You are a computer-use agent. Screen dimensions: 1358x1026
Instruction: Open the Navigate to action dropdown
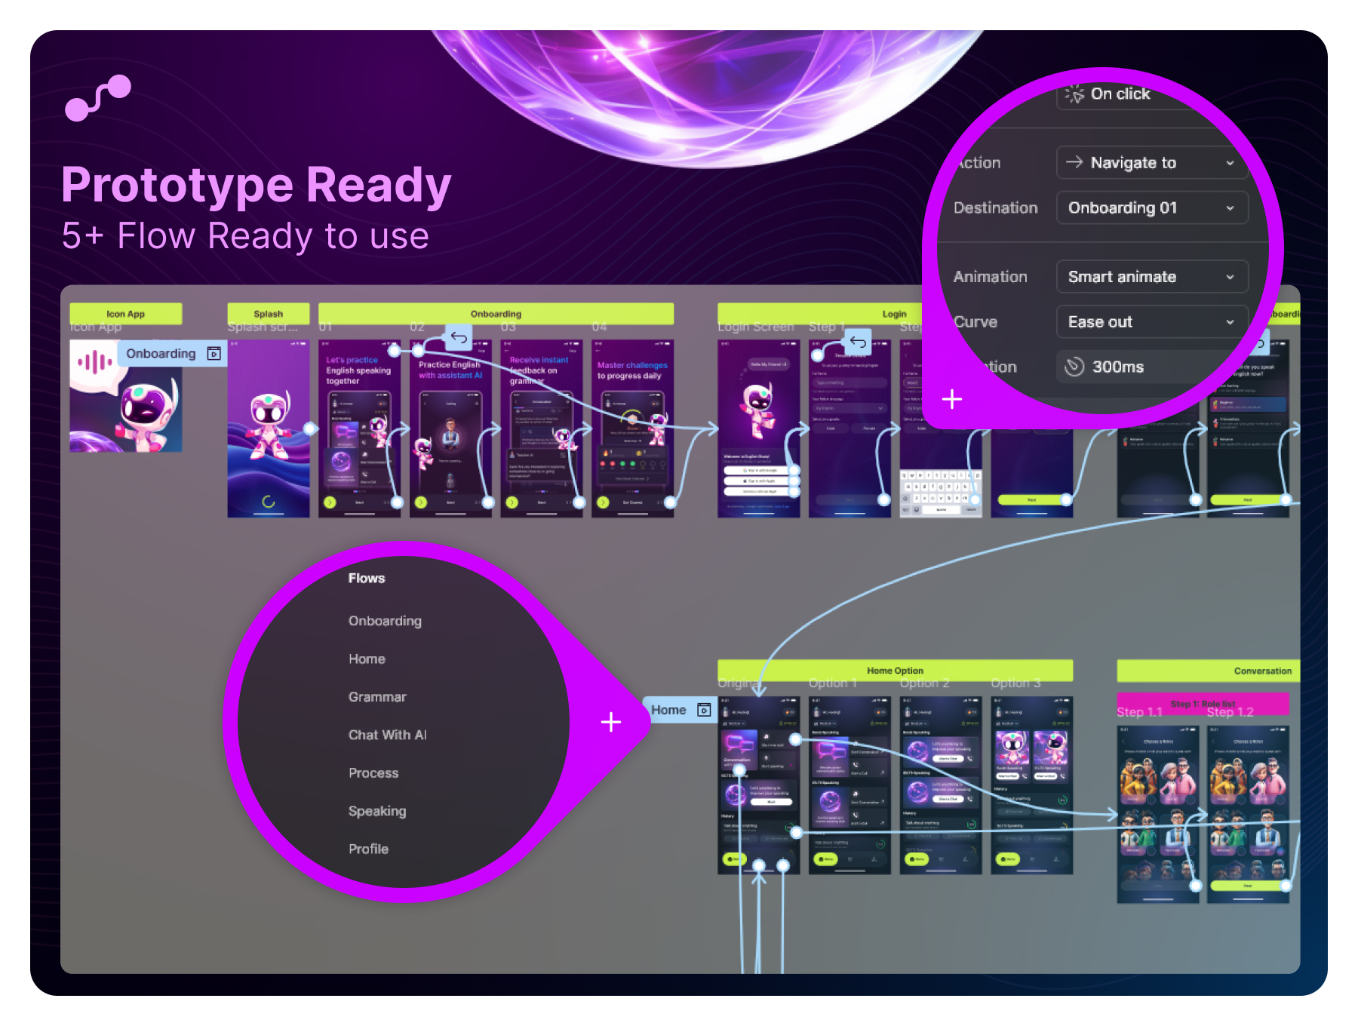click(x=1151, y=163)
